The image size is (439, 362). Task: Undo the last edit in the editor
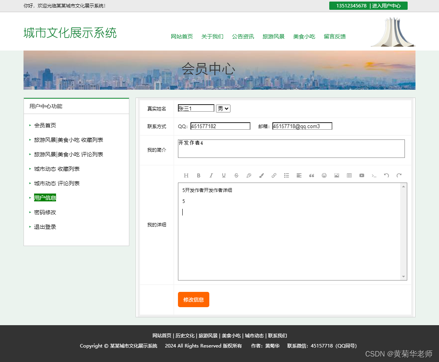[386, 176]
